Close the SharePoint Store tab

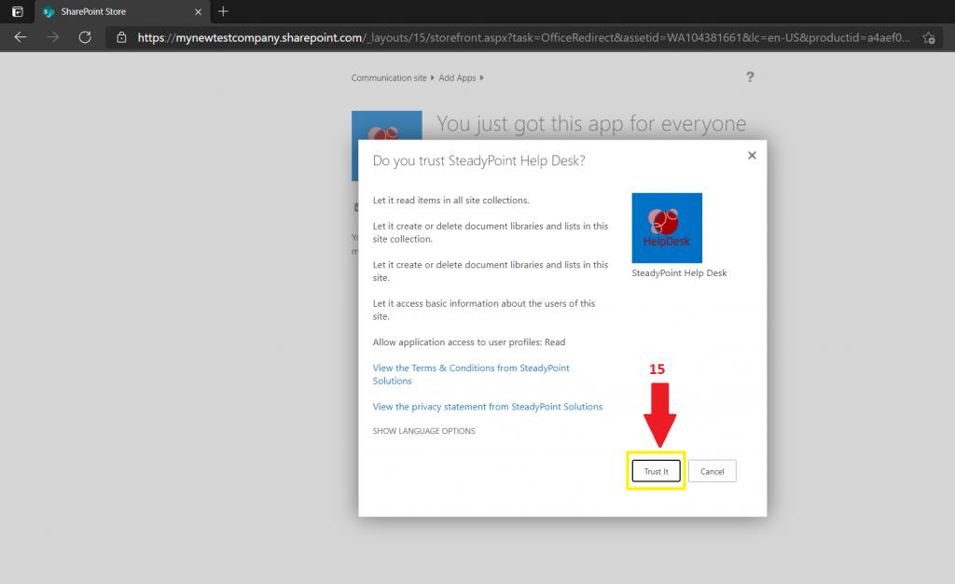click(x=198, y=11)
